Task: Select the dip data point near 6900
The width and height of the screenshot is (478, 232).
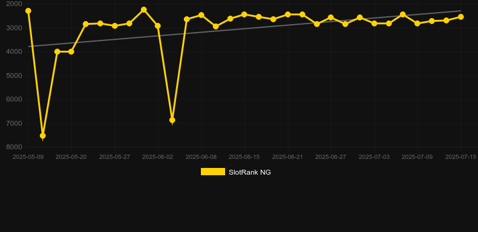Action: click(x=172, y=120)
